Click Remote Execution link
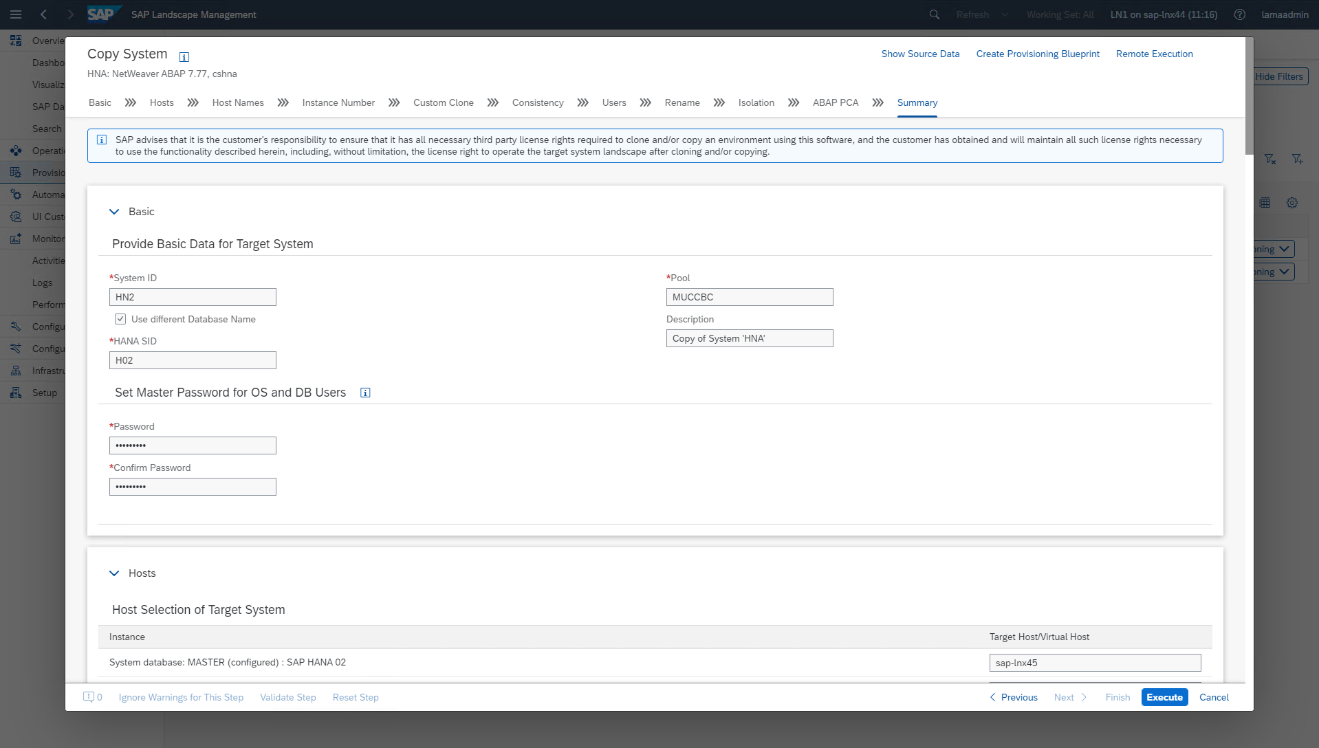The image size is (1319, 748). tap(1155, 54)
